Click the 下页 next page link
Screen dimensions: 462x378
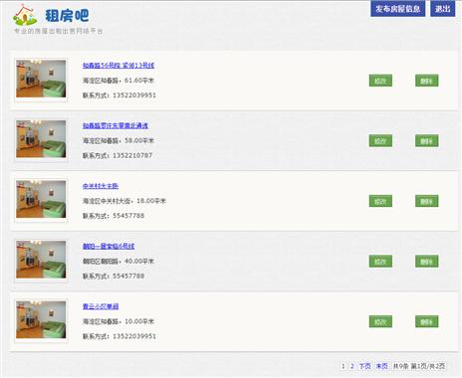coord(365,366)
